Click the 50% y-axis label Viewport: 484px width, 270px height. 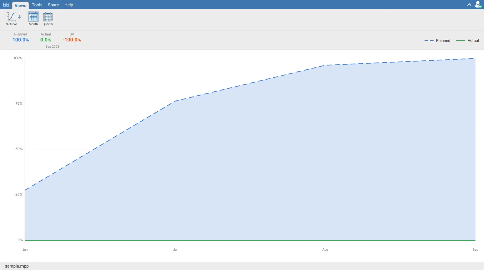pyautogui.click(x=19, y=149)
